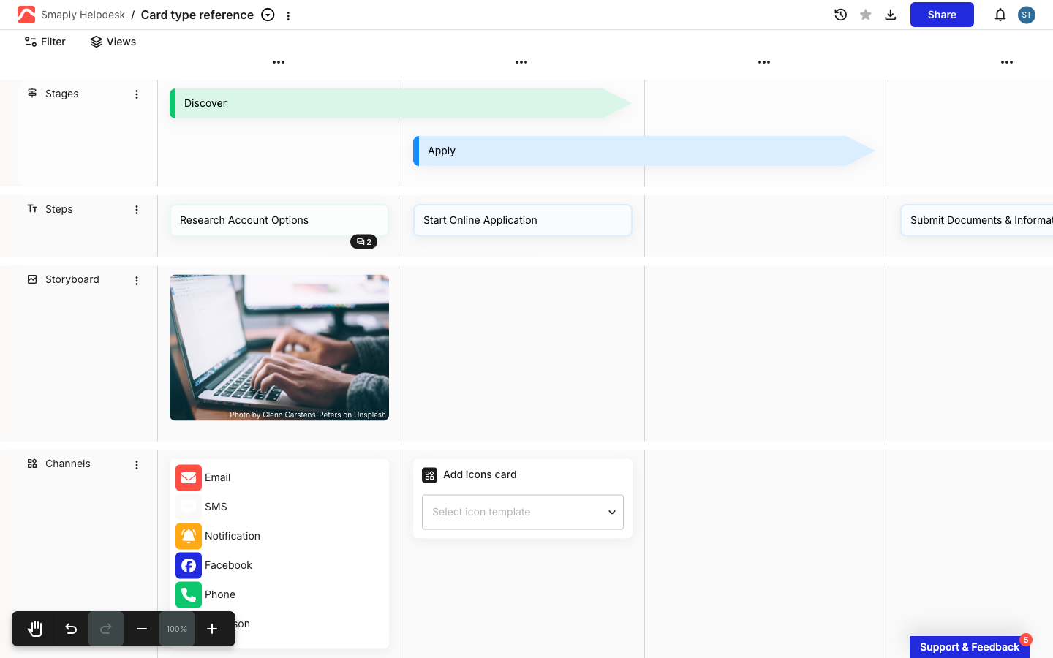
Task: Open the Storyboard lane options menu
Action: (137, 280)
